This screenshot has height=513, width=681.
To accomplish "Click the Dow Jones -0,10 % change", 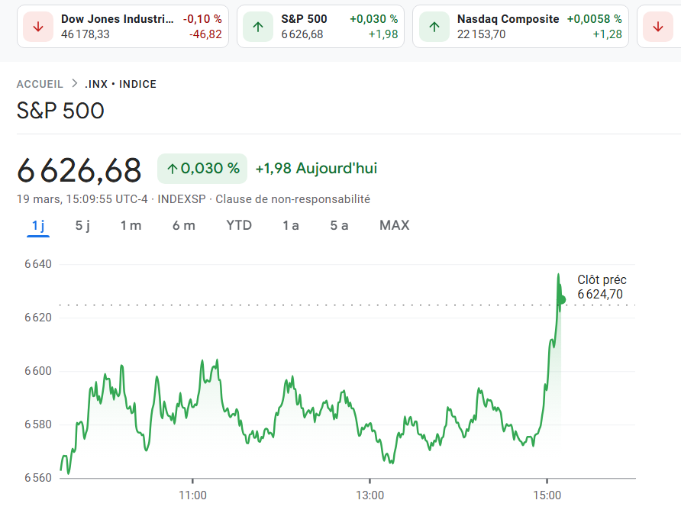I will [x=202, y=19].
